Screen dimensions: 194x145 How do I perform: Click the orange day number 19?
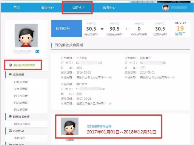pos(180,28)
